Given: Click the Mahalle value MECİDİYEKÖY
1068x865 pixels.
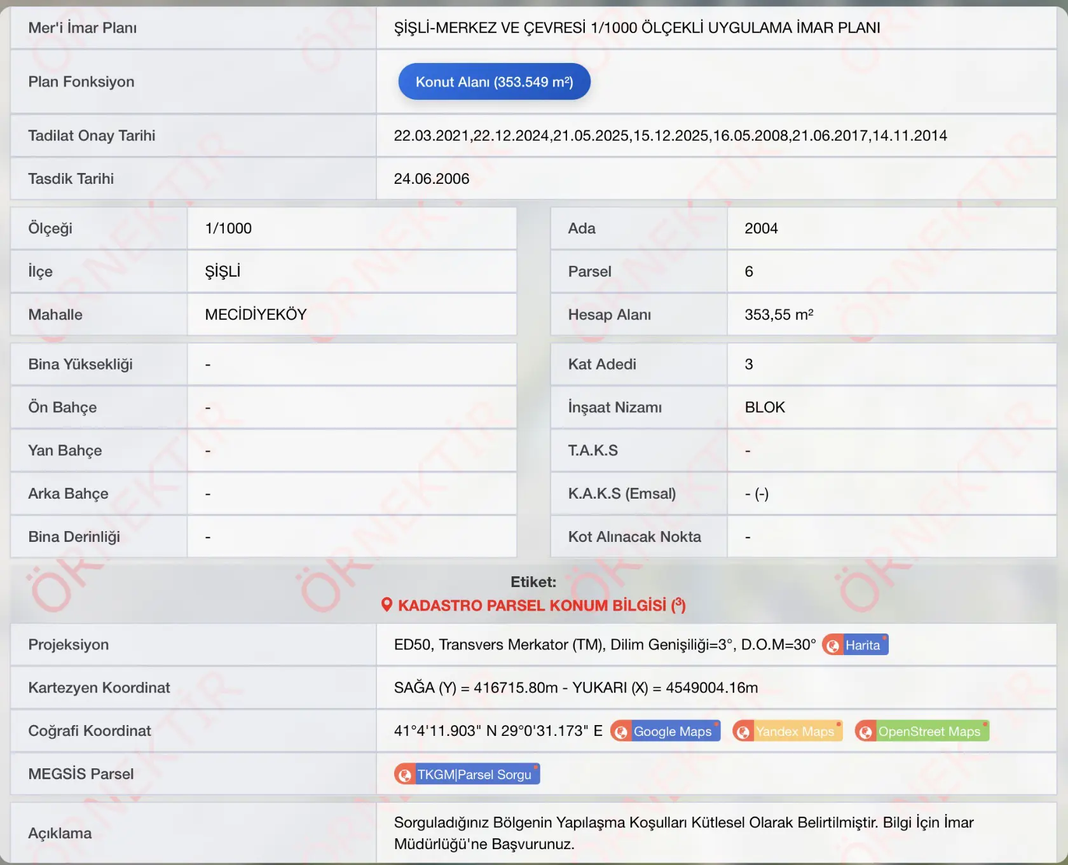Looking at the screenshot, I should (256, 314).
